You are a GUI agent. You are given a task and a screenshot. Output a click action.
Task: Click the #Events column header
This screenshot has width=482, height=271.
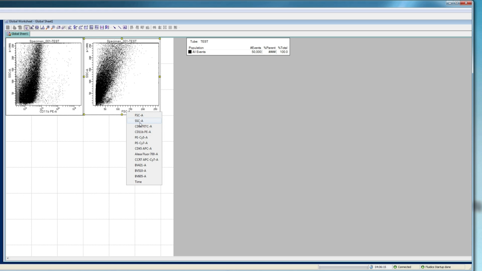256,48
